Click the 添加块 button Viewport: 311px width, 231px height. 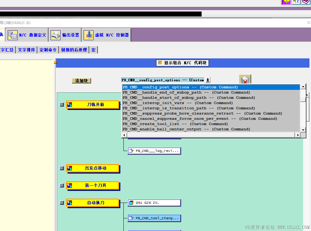(81, 81)
